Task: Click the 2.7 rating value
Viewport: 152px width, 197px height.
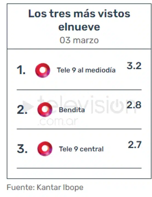Action: pos(135,145)
